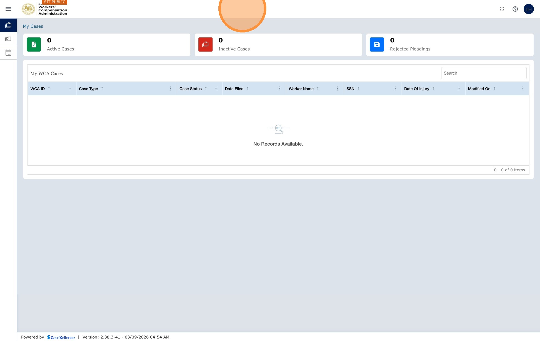Sort by Case Status arrow

tap(206, 88)
